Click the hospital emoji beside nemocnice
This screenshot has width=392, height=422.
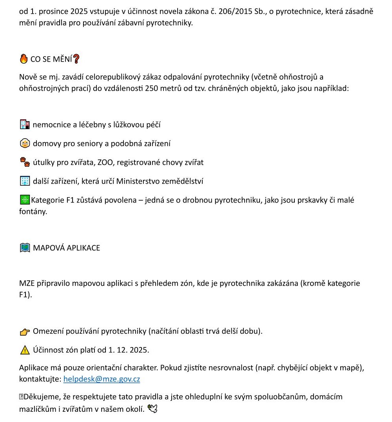click(x=25, y=125)
